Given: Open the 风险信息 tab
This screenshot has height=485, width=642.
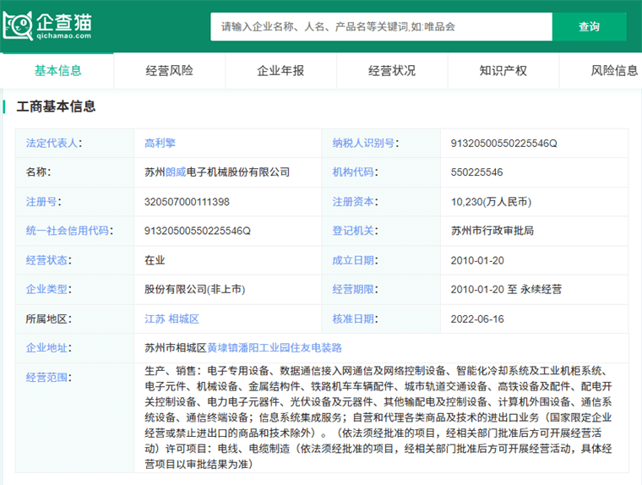Looking at the screenshot, I should coord(614,70).
